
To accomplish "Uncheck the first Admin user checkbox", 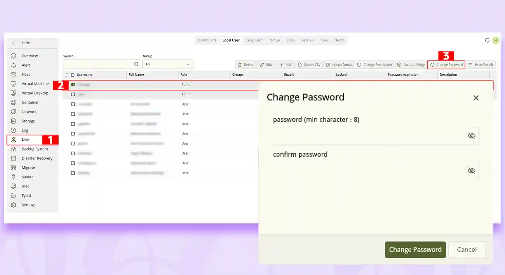I will 73,85.
